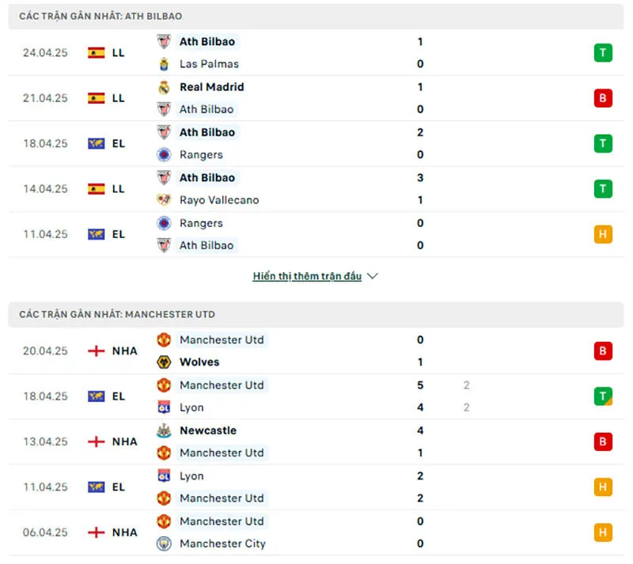
Task: Click the Real Madrid club crest
Action: [x=164, y=87]
